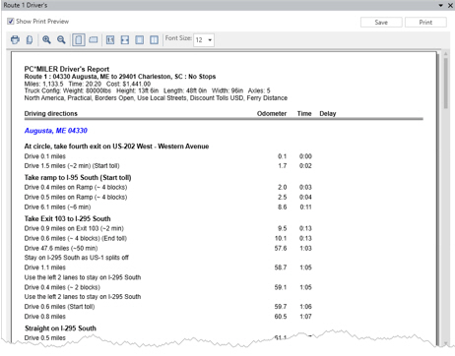Close the Route 1 Driver's panel
Image resolution: width=455 pixels, height=356 pixels.
click(450, 5)
